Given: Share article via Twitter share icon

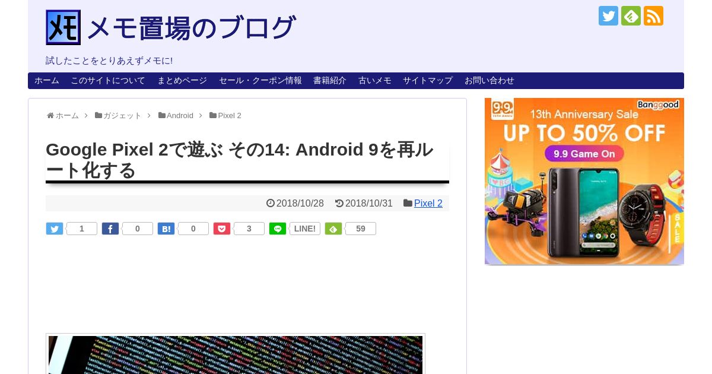Looking at the screenshot, I should pos(55,229).
